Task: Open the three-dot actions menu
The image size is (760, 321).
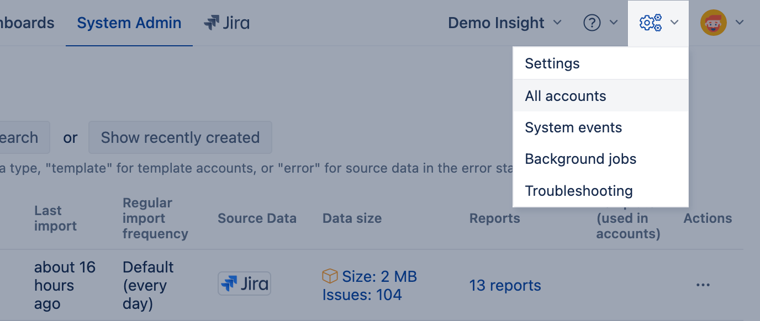Action: pos(703,285)
